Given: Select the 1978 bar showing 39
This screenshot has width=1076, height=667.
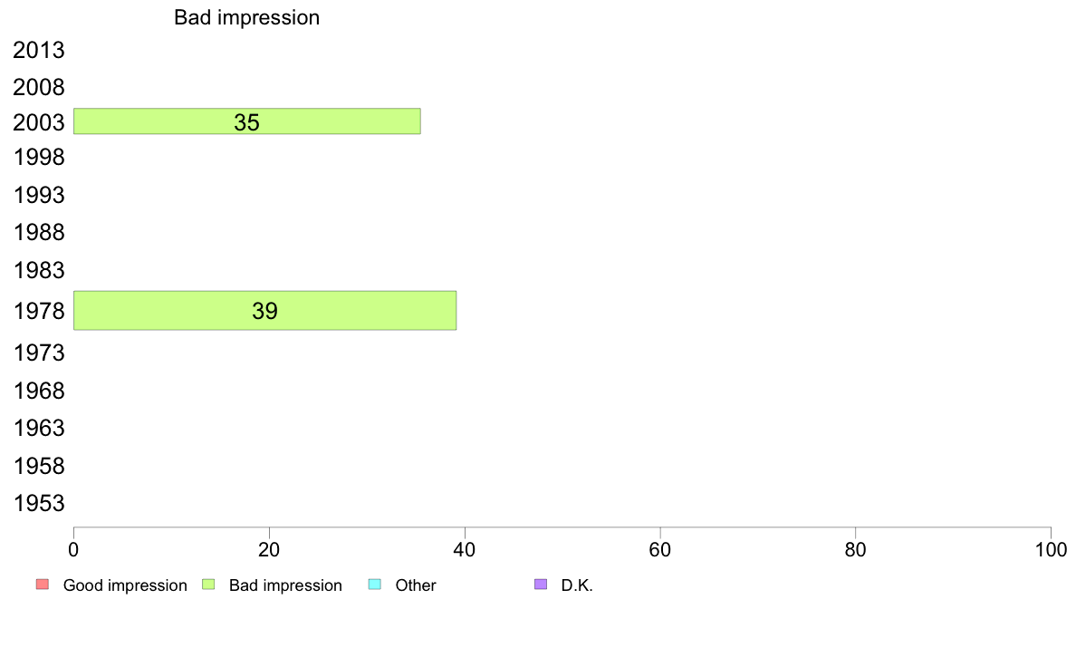Looking at the screenshot, I should [x=264, y=311].
